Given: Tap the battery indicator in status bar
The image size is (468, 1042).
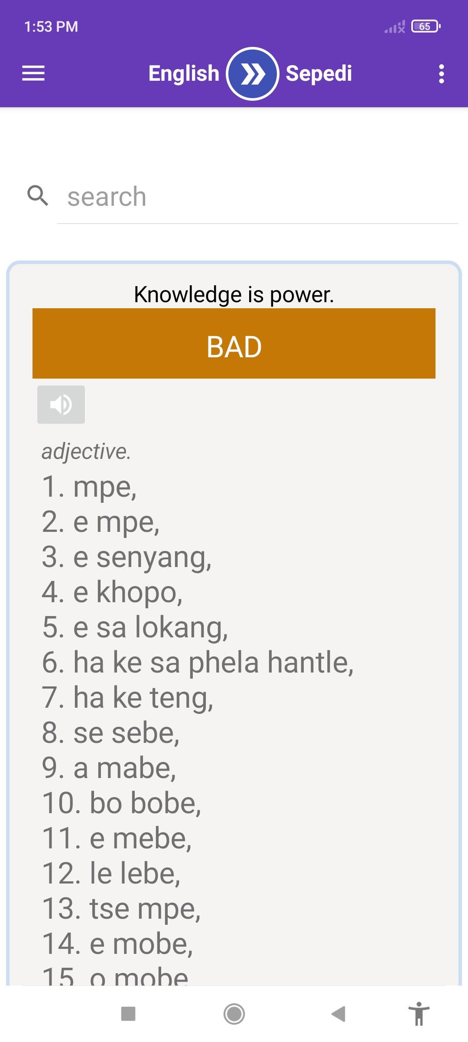Looking at the screenshot, I should [425, 27].
